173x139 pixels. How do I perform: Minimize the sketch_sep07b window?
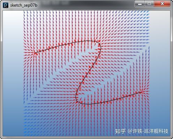click(140, 4)
